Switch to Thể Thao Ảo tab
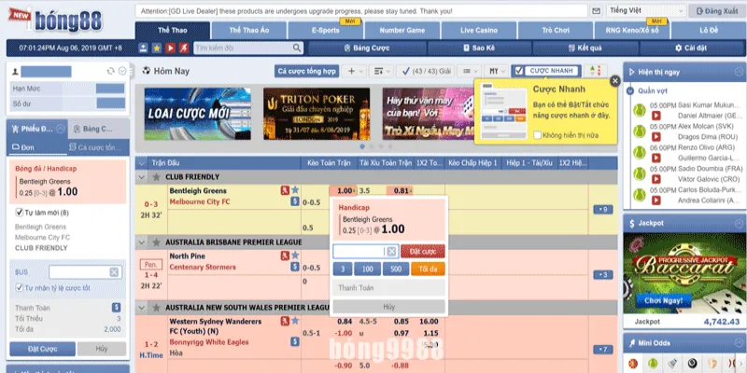This screenshot has width=747, height=373. (x=249, y=31)
